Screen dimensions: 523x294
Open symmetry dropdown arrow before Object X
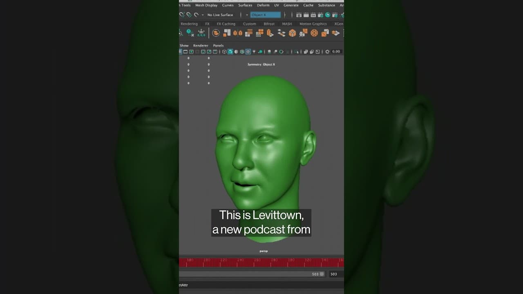point(247,15)
